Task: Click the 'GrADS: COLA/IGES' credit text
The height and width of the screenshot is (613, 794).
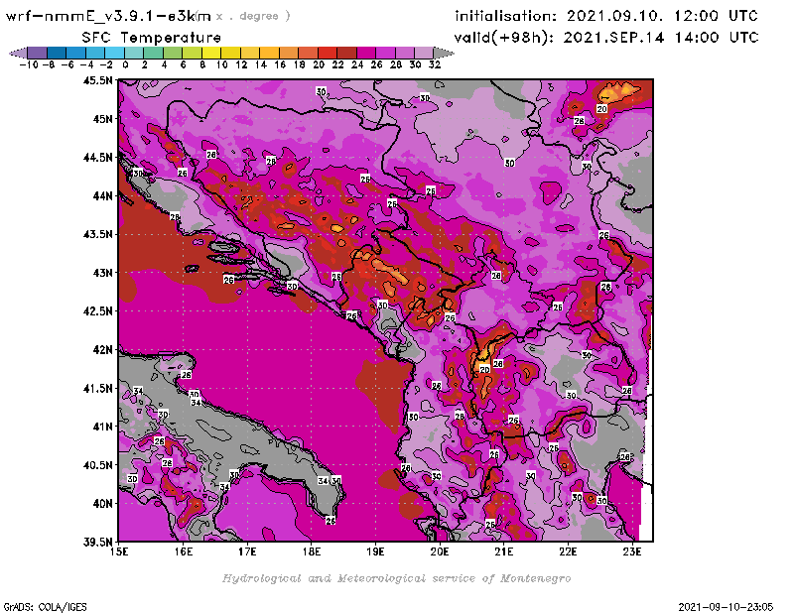Action: click(45, 607)
